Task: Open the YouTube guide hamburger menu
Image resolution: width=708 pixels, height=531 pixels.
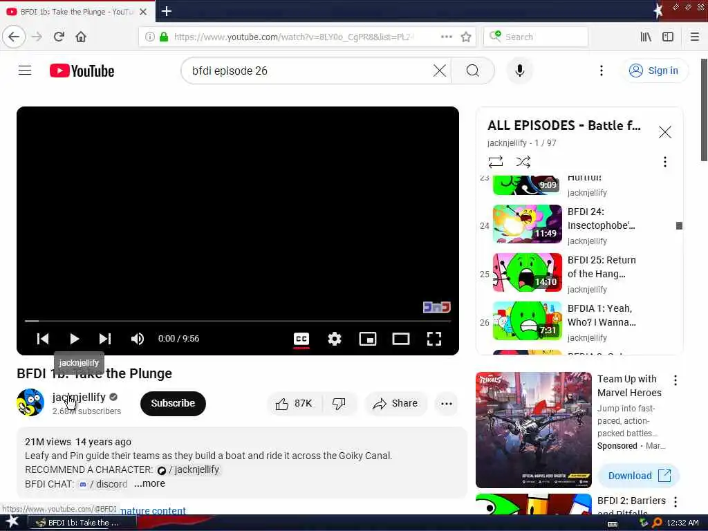Action: point(25,71)
